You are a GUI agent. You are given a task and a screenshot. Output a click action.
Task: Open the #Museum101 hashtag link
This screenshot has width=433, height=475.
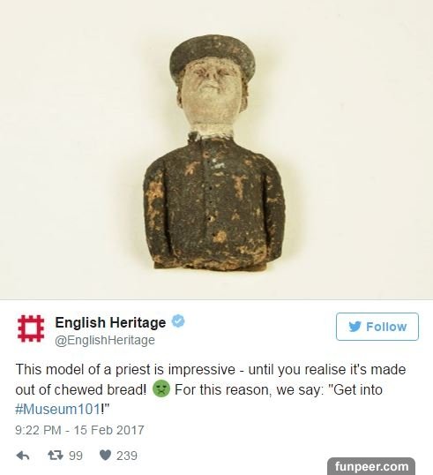click(58, 410)
